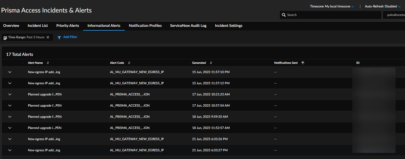The width and height of the screenshot is (405, 159).
Task: Click the Add Filter link
Action: (70, 37)
